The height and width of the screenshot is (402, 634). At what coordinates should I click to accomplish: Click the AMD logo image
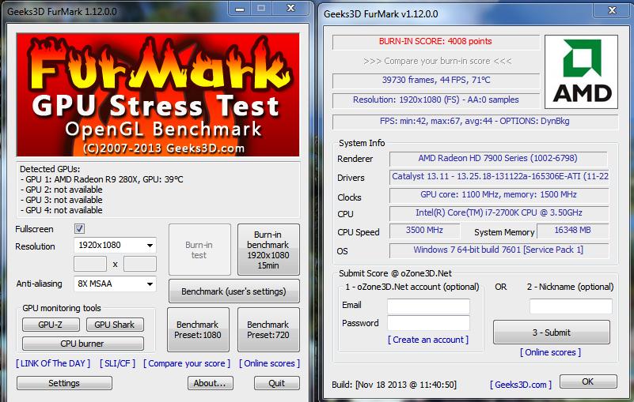point(582,72)
